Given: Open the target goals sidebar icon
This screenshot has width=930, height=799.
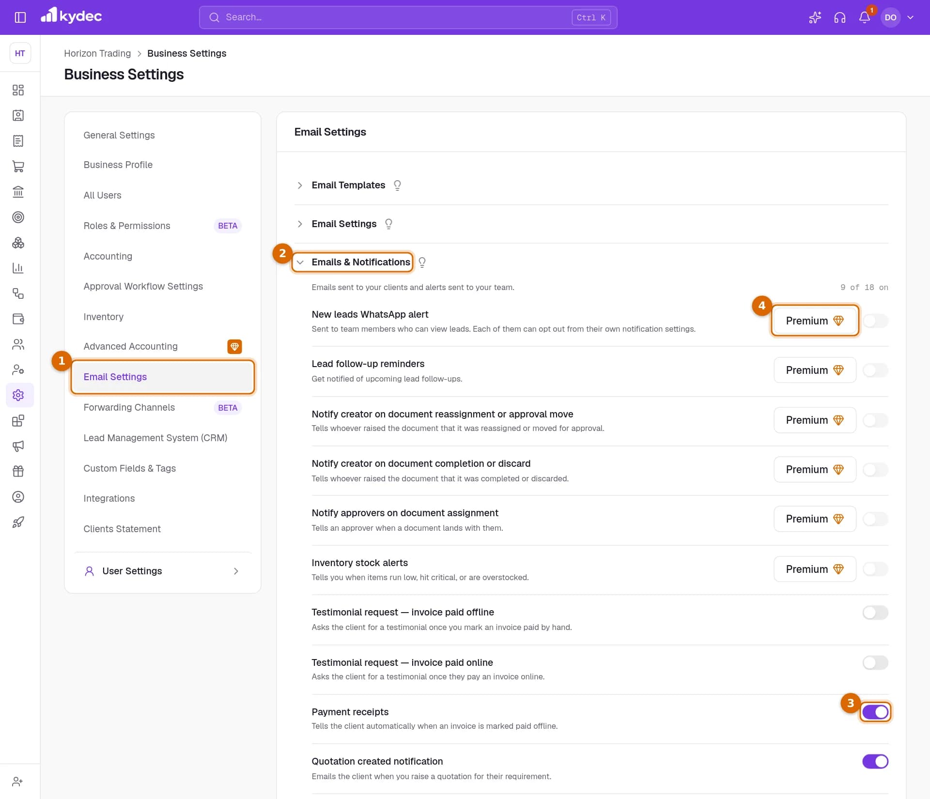Looking at the screenshot, I should [18, 217].
